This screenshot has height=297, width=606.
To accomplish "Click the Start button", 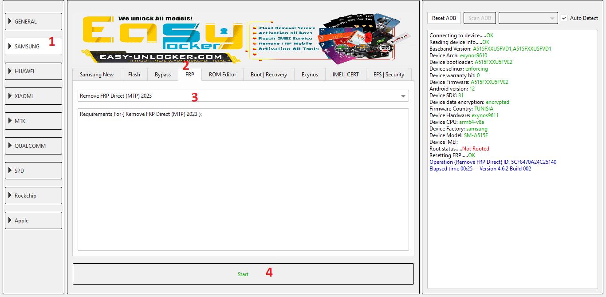I will 243,274.
